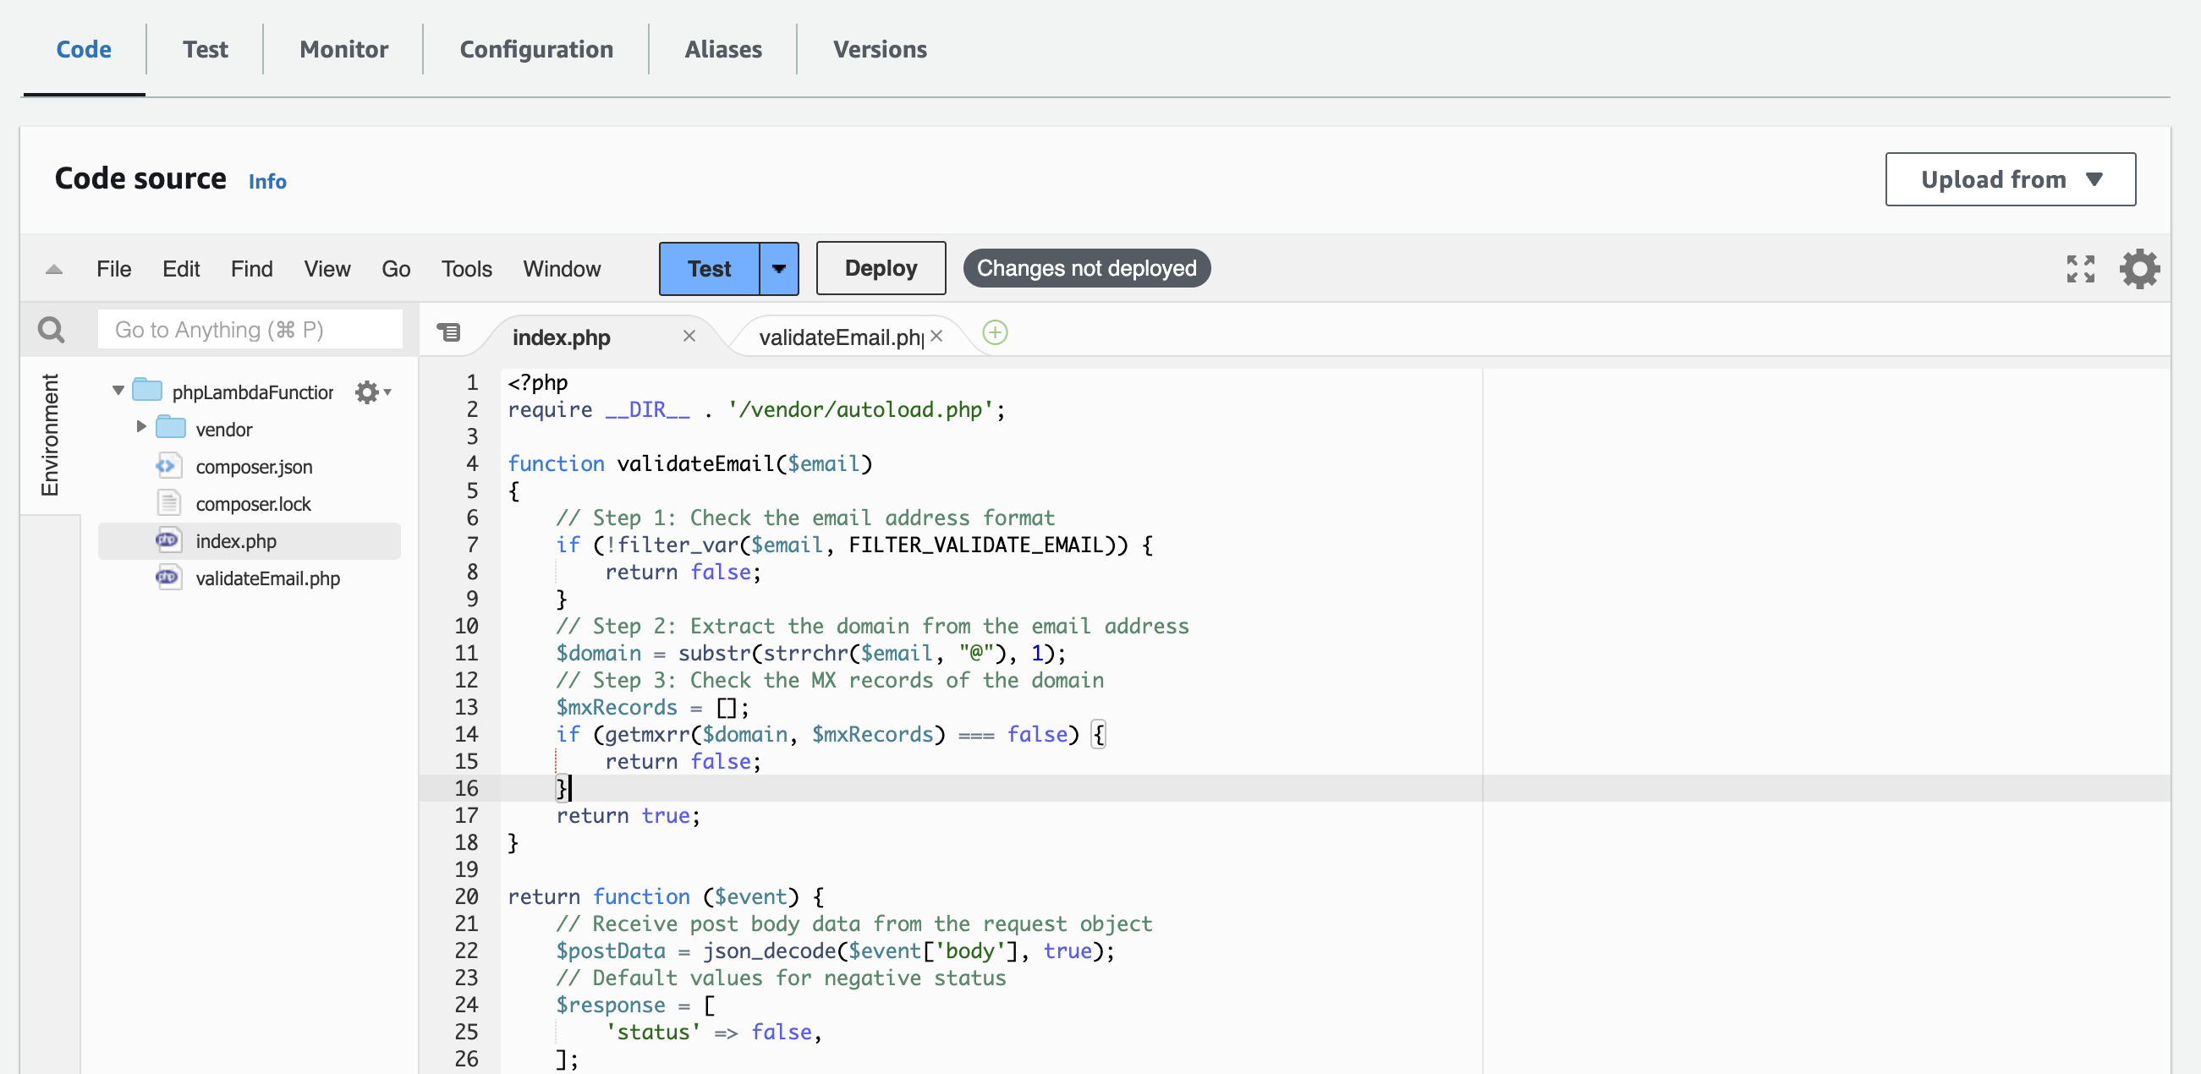Click line number 20 in the gutter
The width and height of the screenshot is (2201, 1074).
coord(467,896)
